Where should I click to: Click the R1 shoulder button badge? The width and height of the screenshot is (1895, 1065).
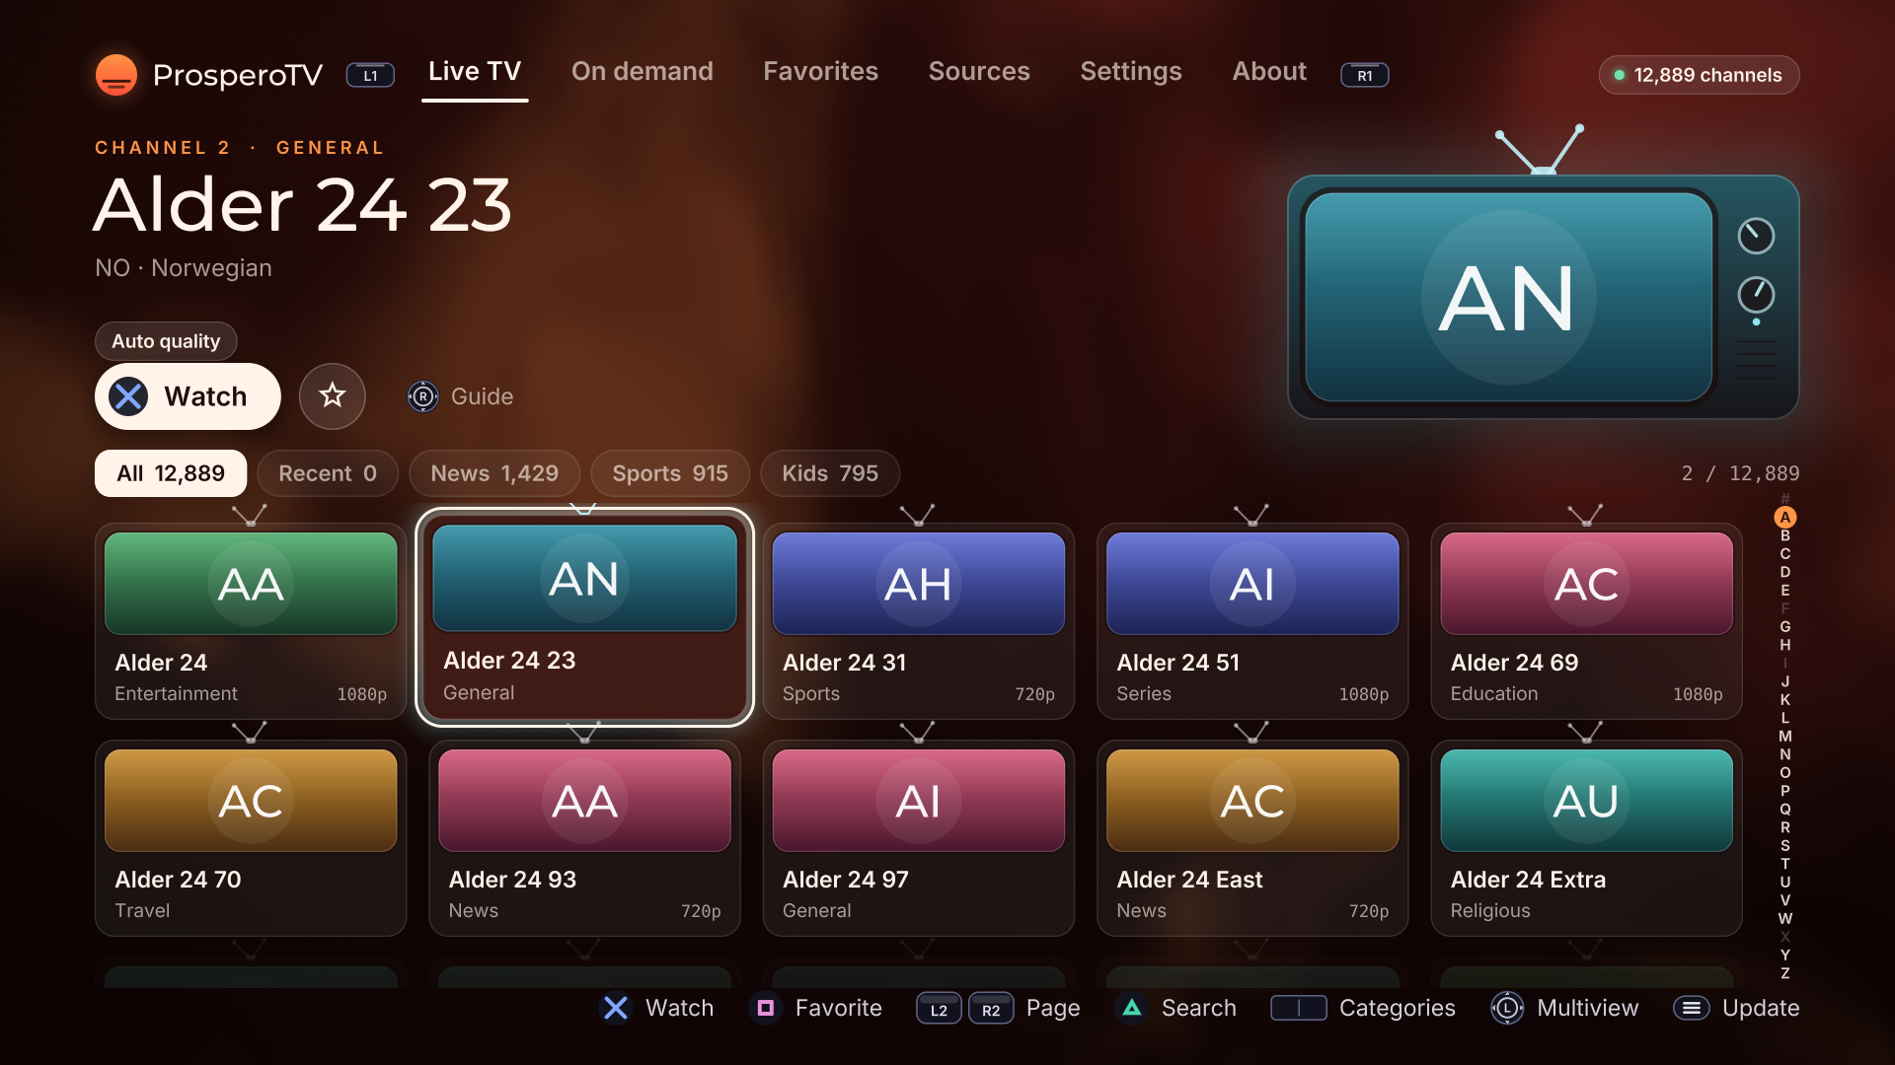tap(1365, 75)
